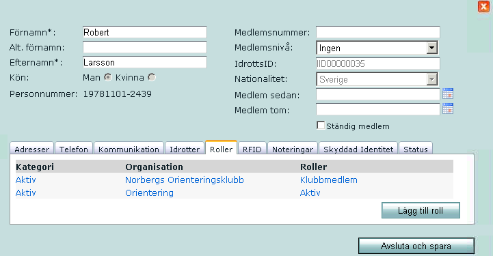Image resolution: width=493 pixels, height=256 pixels.
Task: Open the Klubbmedlem role link
Action: [329, 180]
